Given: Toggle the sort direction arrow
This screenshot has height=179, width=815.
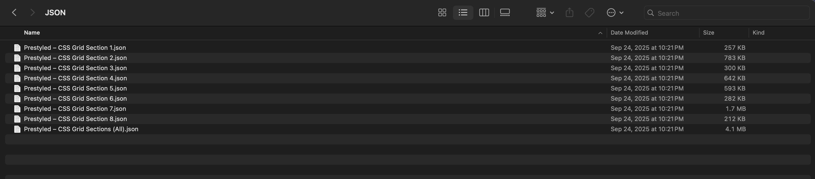Looking at the screenshot, I should click(600, 33).
